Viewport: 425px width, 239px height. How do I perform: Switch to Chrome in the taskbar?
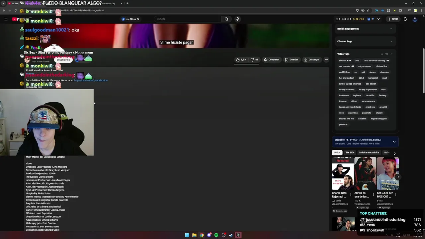[x=202, y=235]
